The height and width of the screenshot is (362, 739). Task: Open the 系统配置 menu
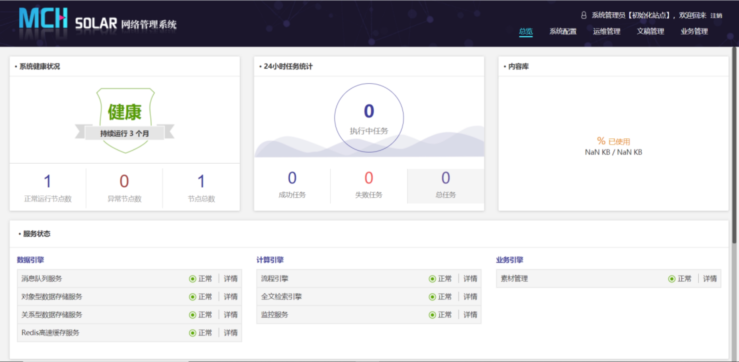pyautogui.click(x=563, y=31)
